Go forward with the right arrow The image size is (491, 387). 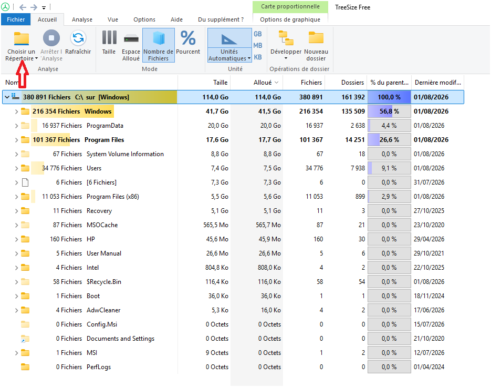tap(34, 7)
